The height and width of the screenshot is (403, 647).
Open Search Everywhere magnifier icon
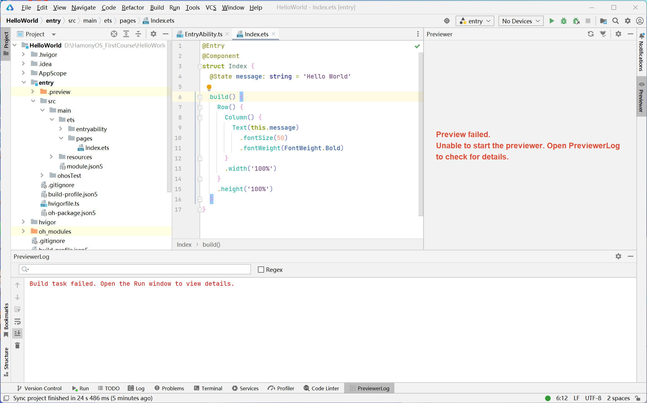click(x=615, y=21)
